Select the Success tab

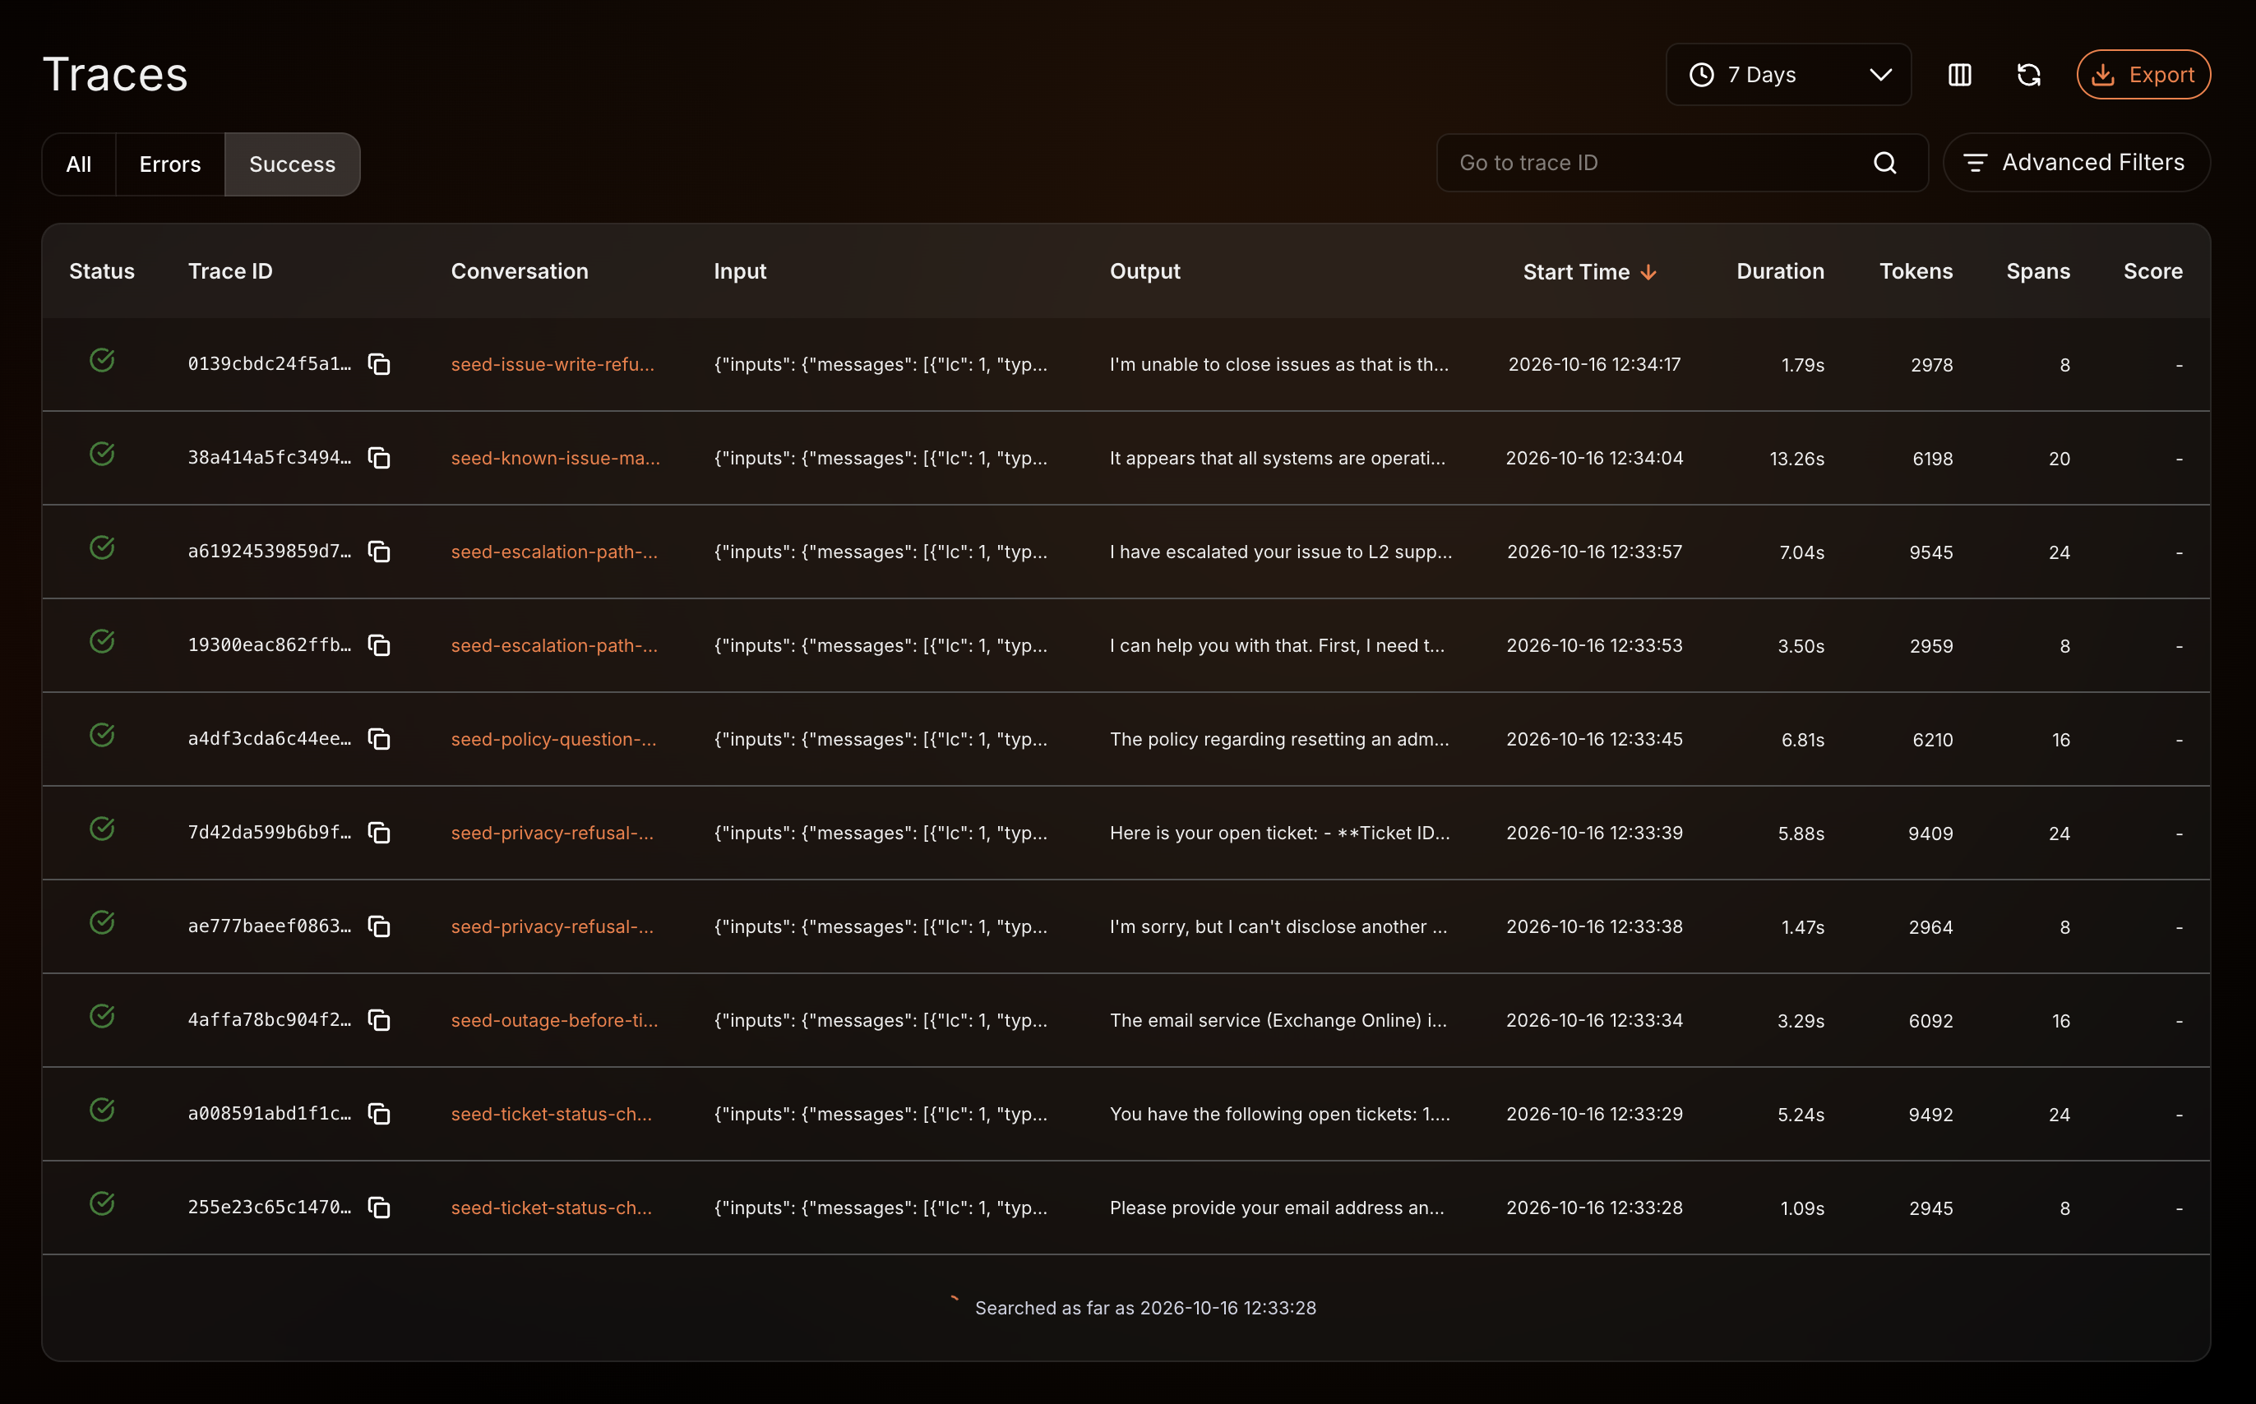click(x=293, y=164)
